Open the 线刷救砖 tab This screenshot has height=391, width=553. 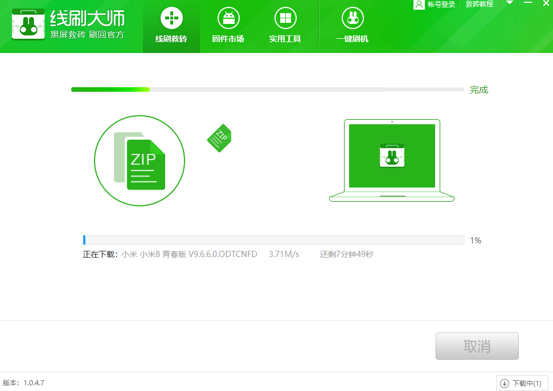(171, 27)
